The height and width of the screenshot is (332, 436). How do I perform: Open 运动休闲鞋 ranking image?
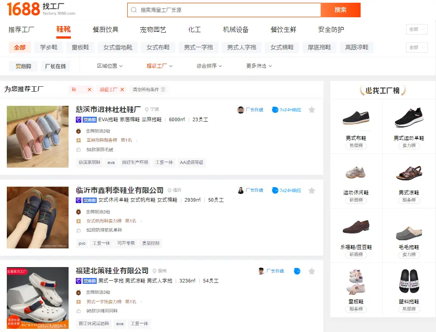pyautogui.click(x=356, y=173)
